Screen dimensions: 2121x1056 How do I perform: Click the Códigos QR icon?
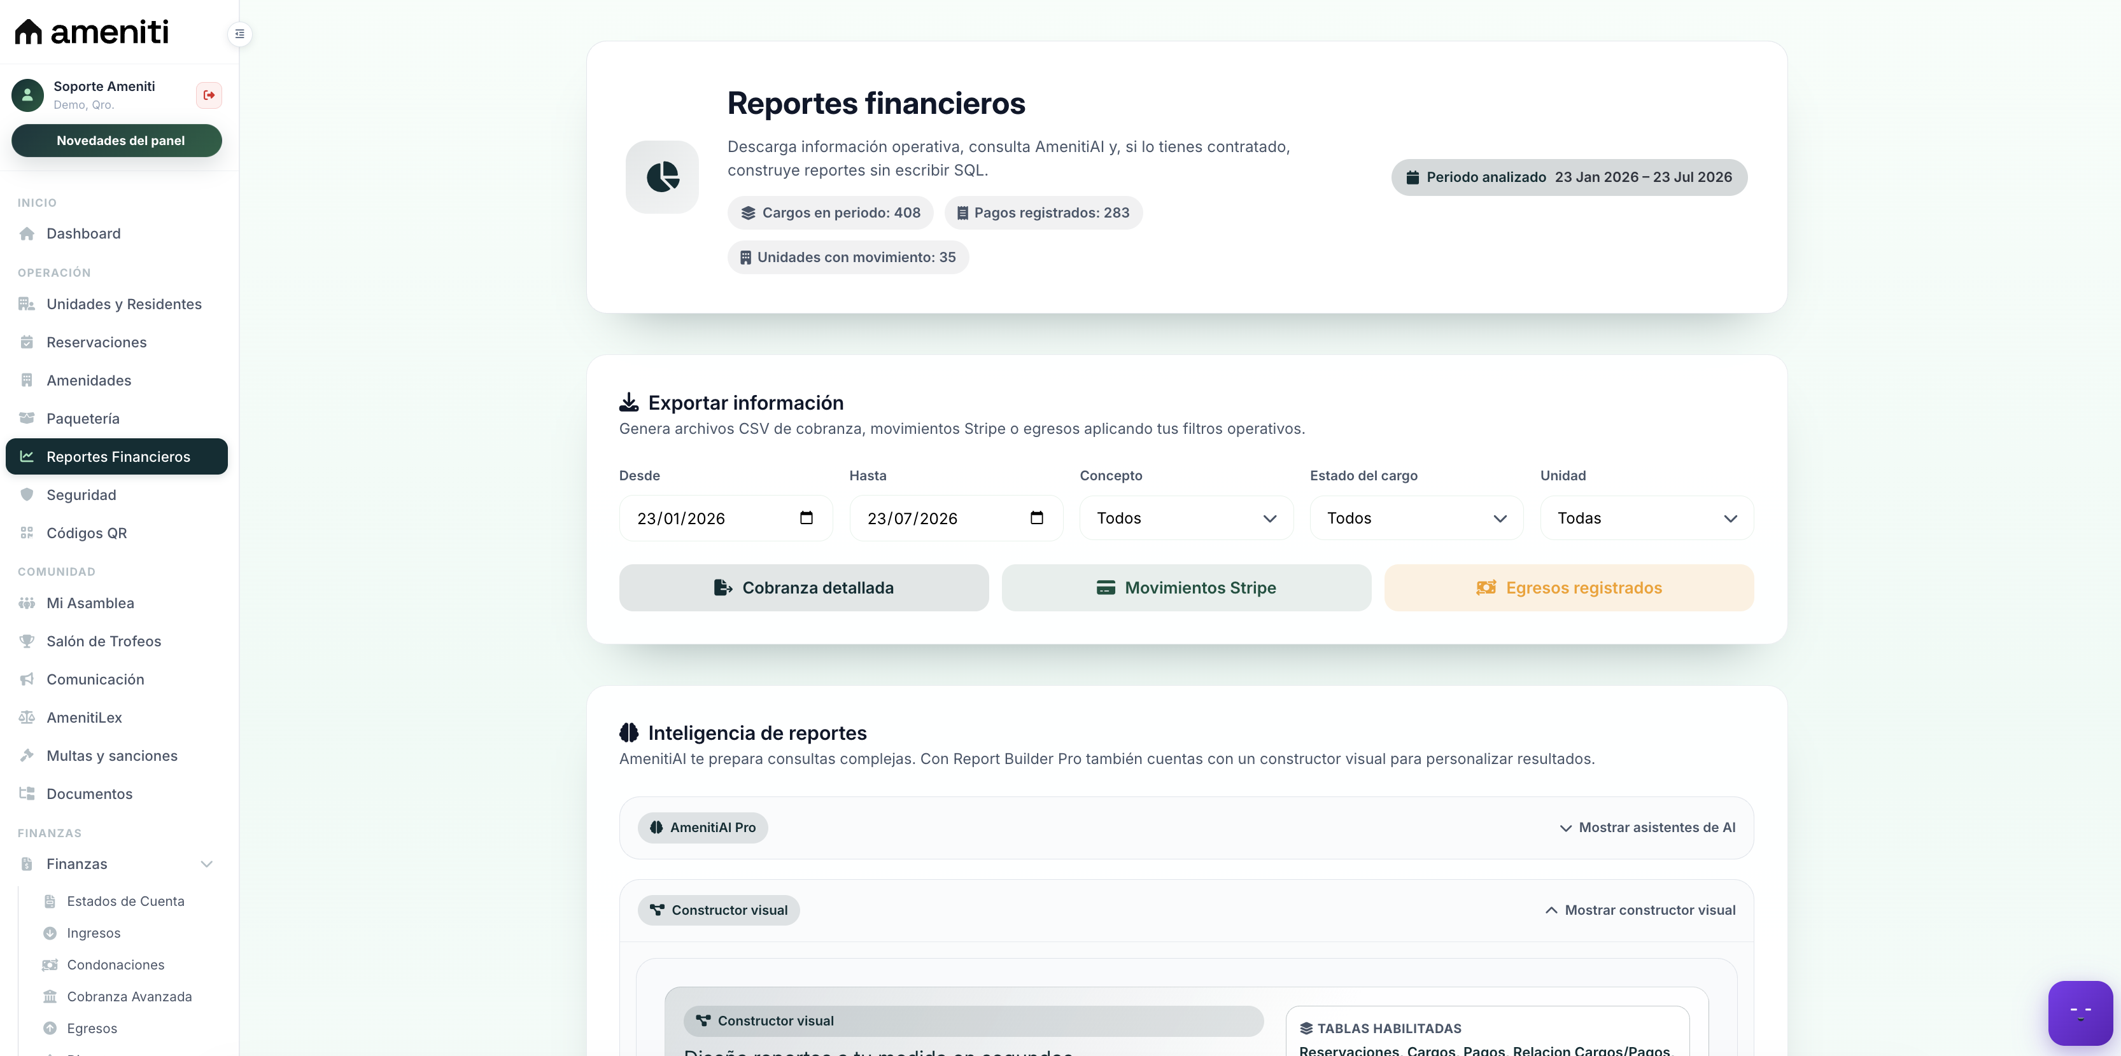point(27,532)
